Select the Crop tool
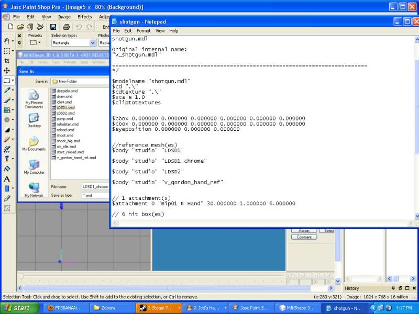The height and width of the screenshot is (314, 419). 7,61
